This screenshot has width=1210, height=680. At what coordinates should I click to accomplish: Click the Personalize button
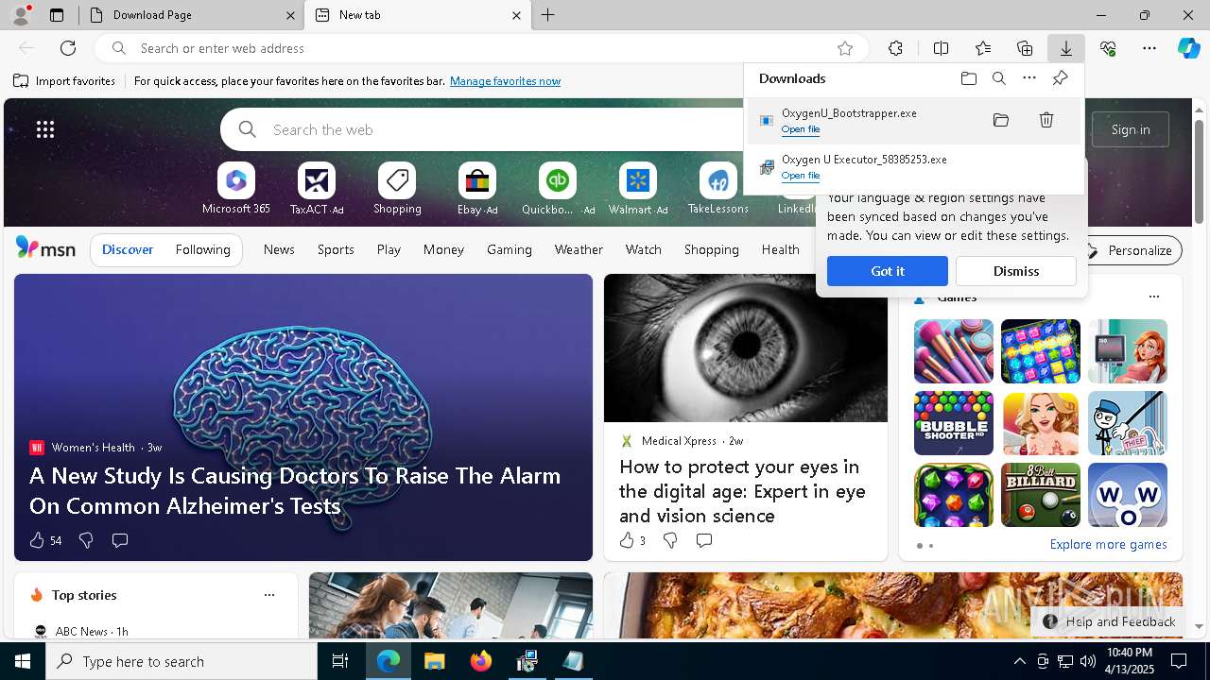pyautogui.click(x=1131, y=250)
